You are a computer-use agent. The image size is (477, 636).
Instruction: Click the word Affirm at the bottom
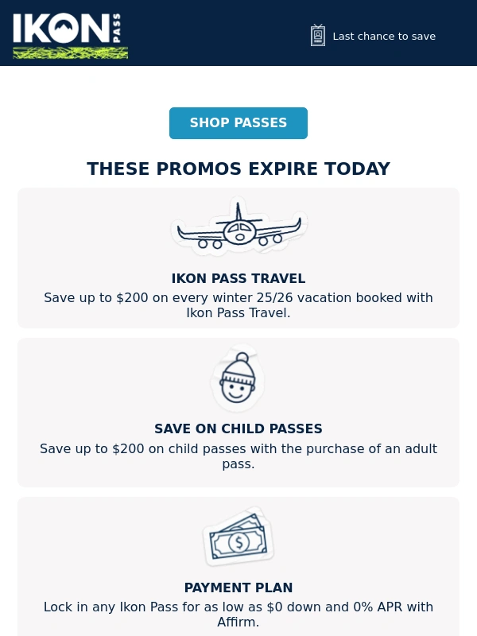point(237,622)
